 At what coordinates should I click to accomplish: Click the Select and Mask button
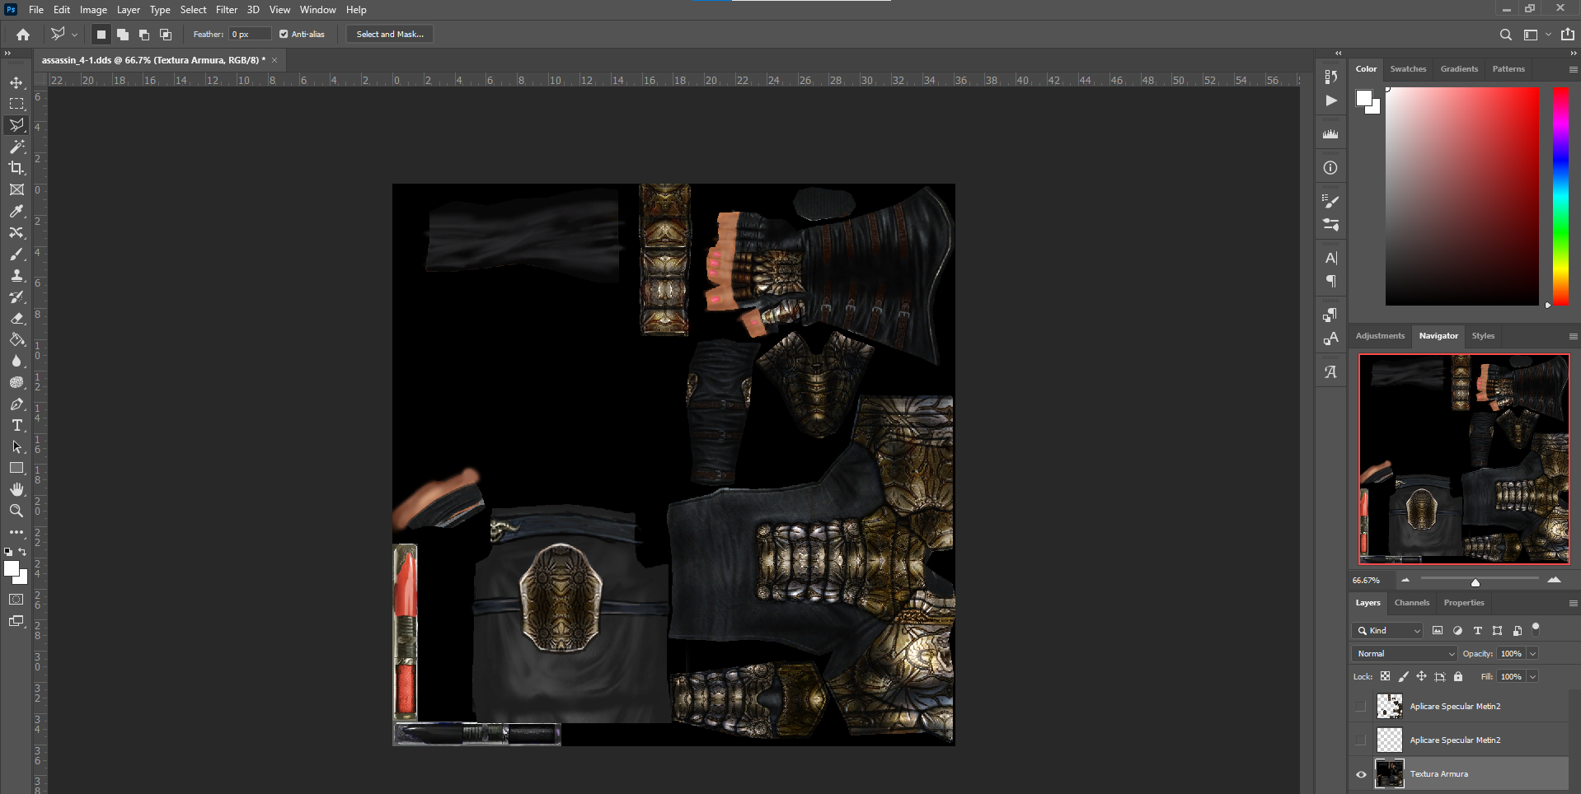(390, 35)
